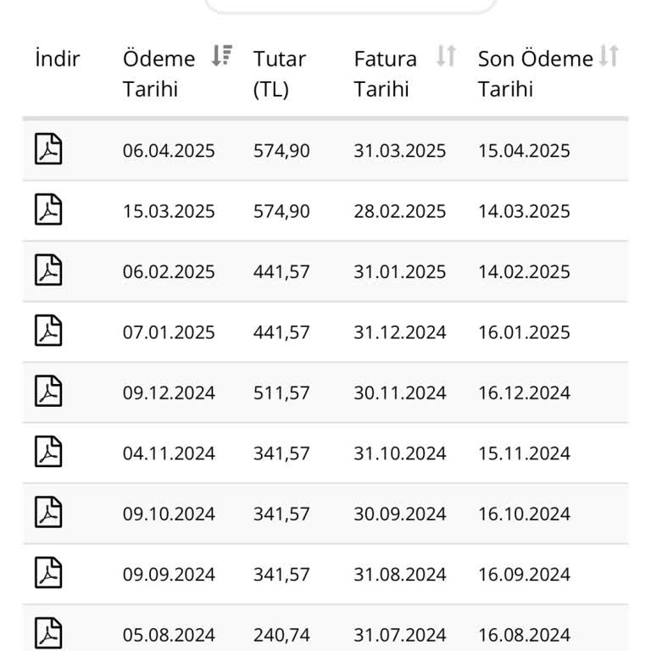Sort by Ödeme Tarihi arrow icon
This screenshot has height=651, width=651.
click(x=221, y=56)
